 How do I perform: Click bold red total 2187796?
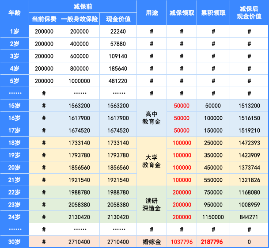coord(212,242)
